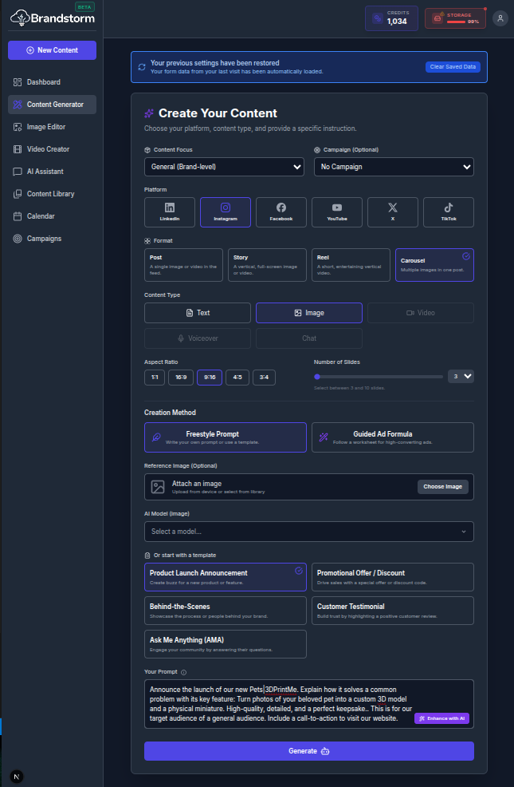
Task: Click inside the Your Prompt text area
Action: [x=279, y=702]
